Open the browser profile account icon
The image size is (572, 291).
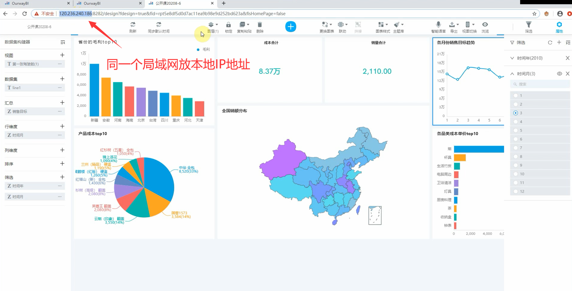coord(560,14)
